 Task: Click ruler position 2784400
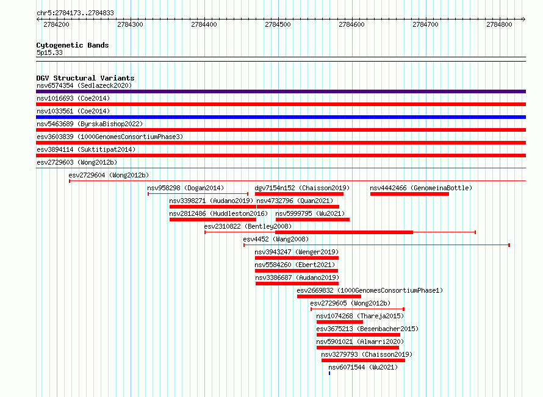204,24
